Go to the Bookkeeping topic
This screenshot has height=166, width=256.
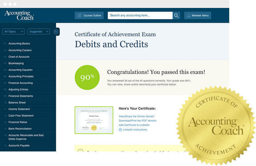coord(16,63)
